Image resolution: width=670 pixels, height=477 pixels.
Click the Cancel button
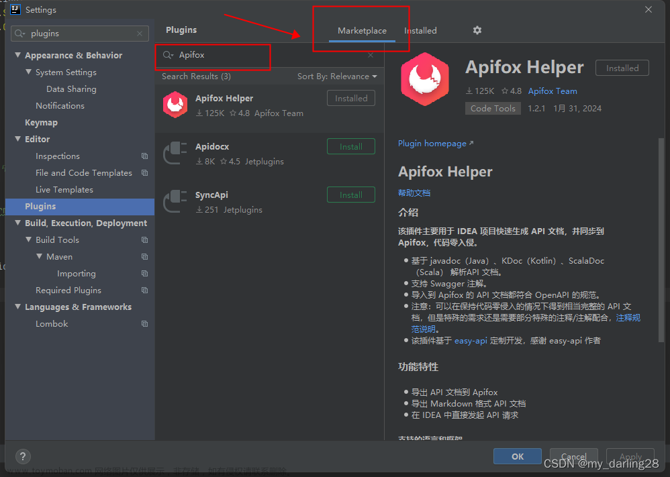click(573, 456)
